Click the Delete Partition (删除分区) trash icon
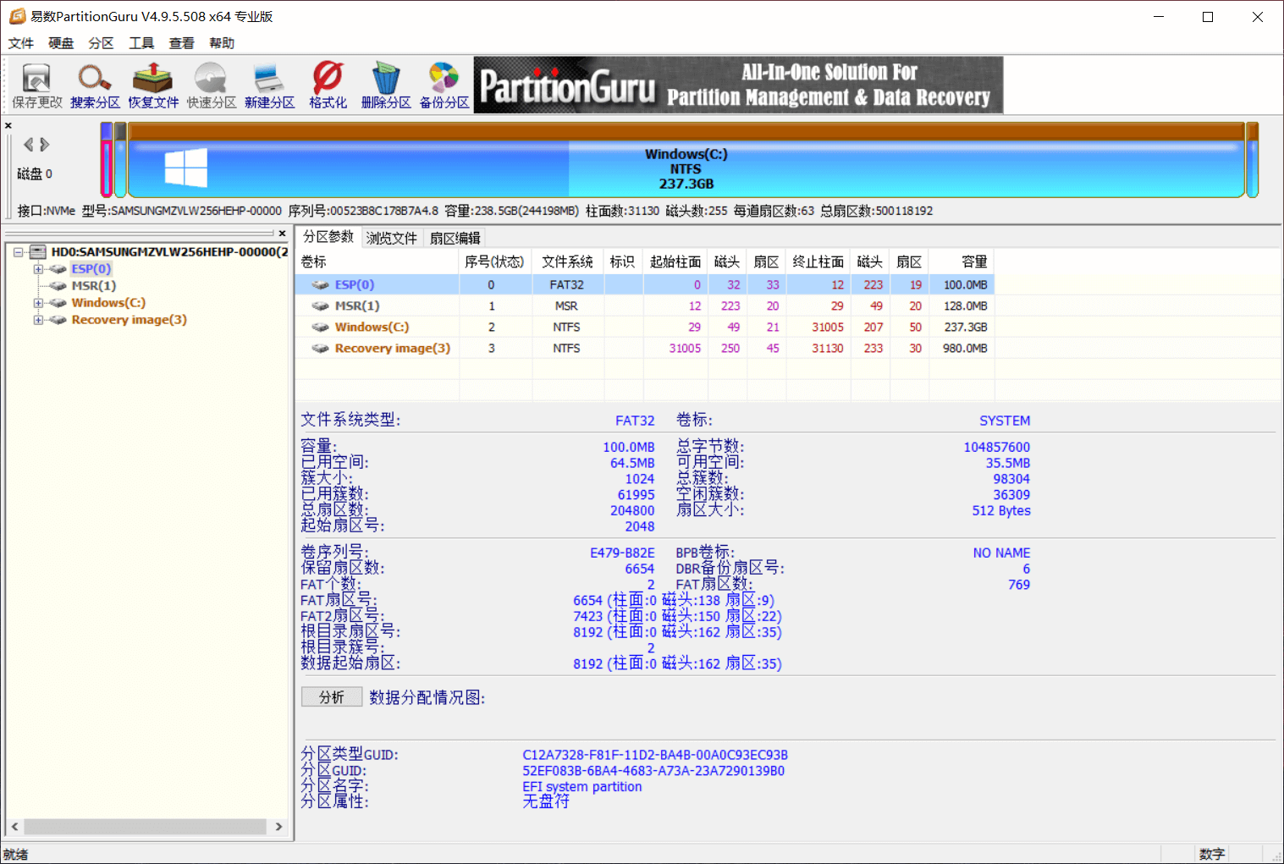 [386, 85]
